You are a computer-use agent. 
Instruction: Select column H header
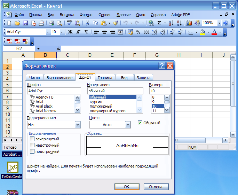point(179,55)
